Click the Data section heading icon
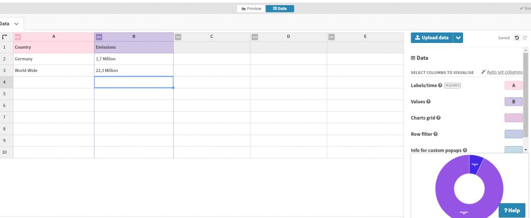The width and height of the screenshot is (531, 218). click(413, 58)
